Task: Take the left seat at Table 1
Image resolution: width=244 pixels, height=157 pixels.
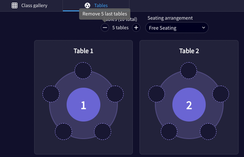Action: [x=51, y=94]
